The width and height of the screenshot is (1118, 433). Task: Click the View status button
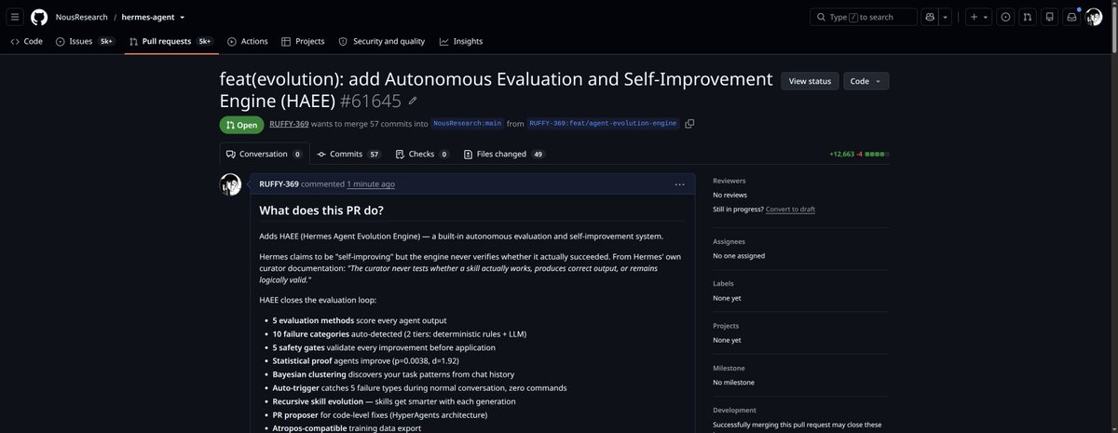click(x=810, y=81)
